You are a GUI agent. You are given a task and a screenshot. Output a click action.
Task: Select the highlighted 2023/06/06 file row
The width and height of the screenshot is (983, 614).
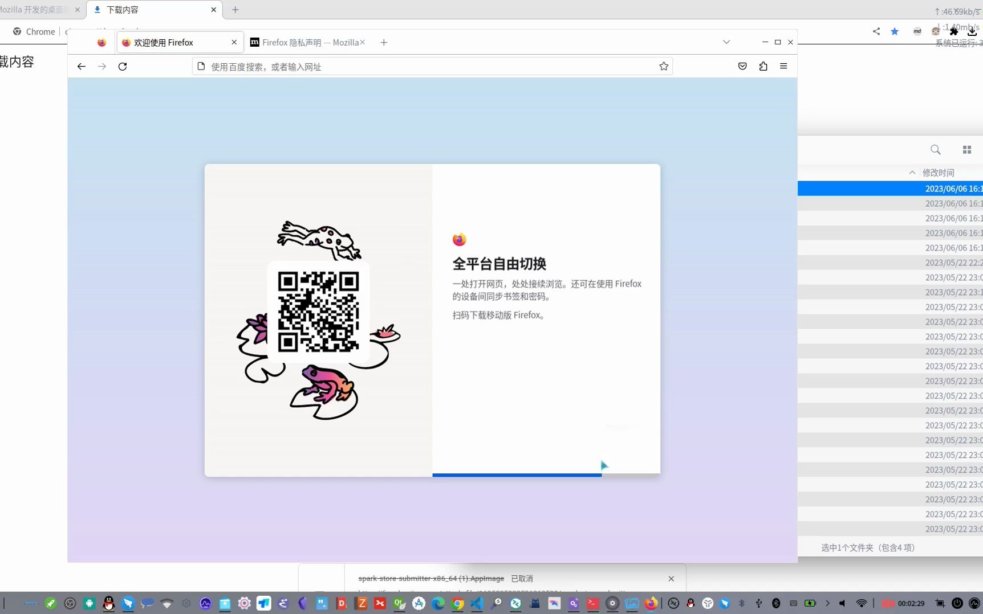click(890, 189)
